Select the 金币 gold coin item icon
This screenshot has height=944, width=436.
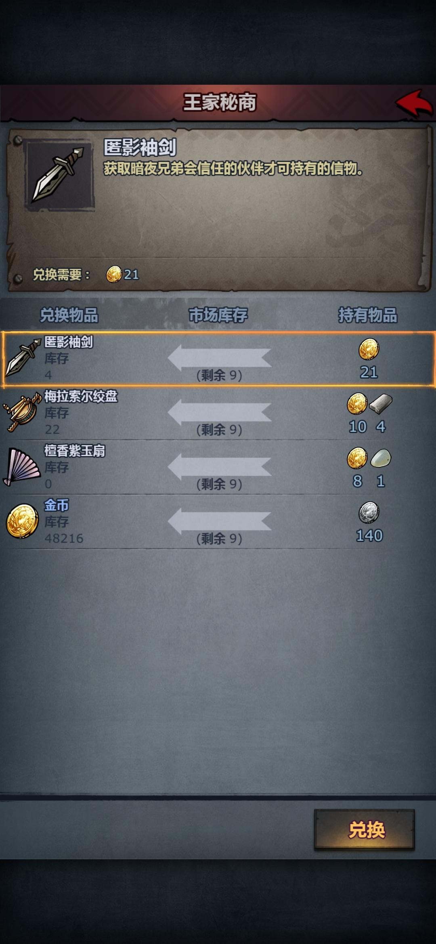[22, 521]
